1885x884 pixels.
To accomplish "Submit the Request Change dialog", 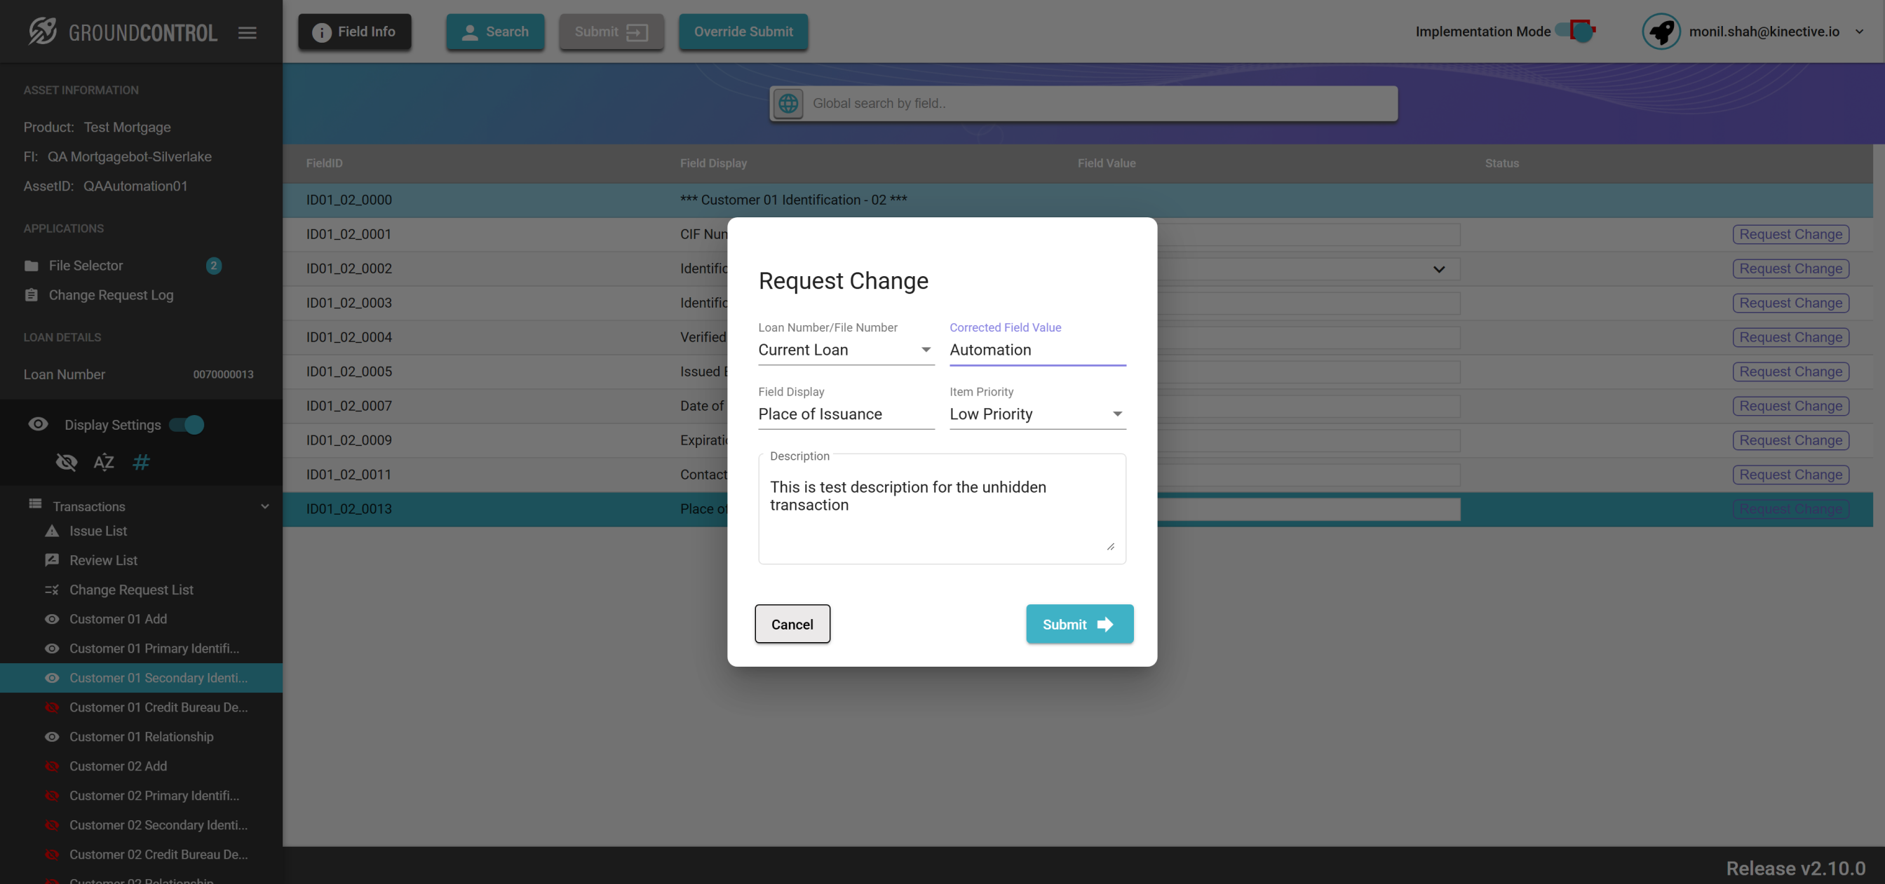I will pos(1079,623).
